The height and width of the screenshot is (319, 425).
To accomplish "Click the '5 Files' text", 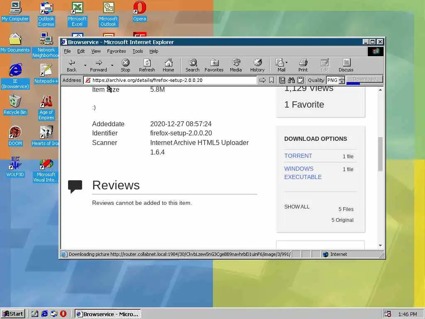I will (346, 209).
